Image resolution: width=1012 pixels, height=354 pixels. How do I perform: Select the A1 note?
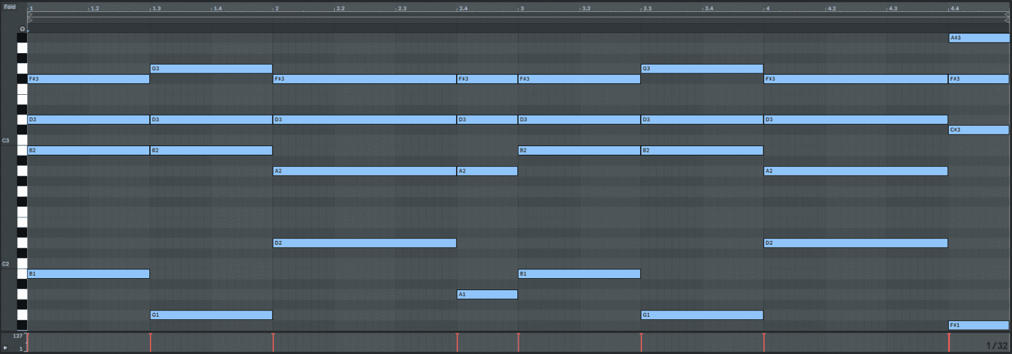(487, 294)
